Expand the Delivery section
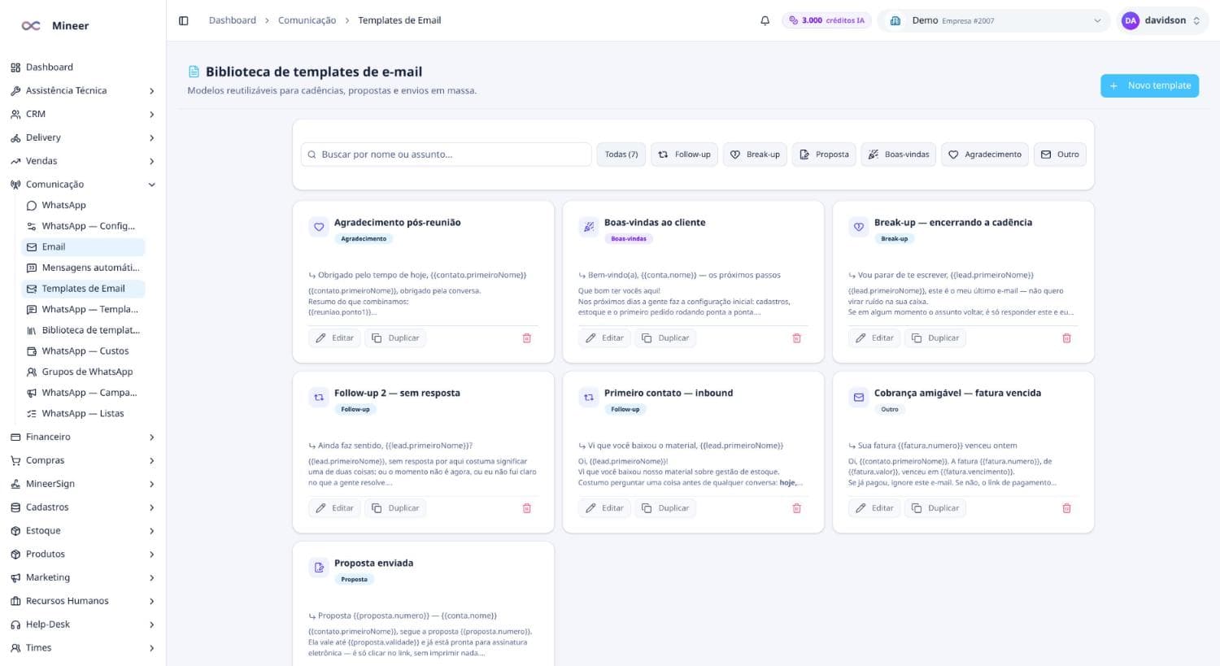 tap(83, 138)
